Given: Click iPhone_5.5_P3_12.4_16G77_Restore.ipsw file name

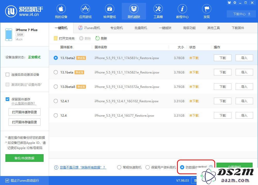Looking at the screenshot, I should 124,116.
